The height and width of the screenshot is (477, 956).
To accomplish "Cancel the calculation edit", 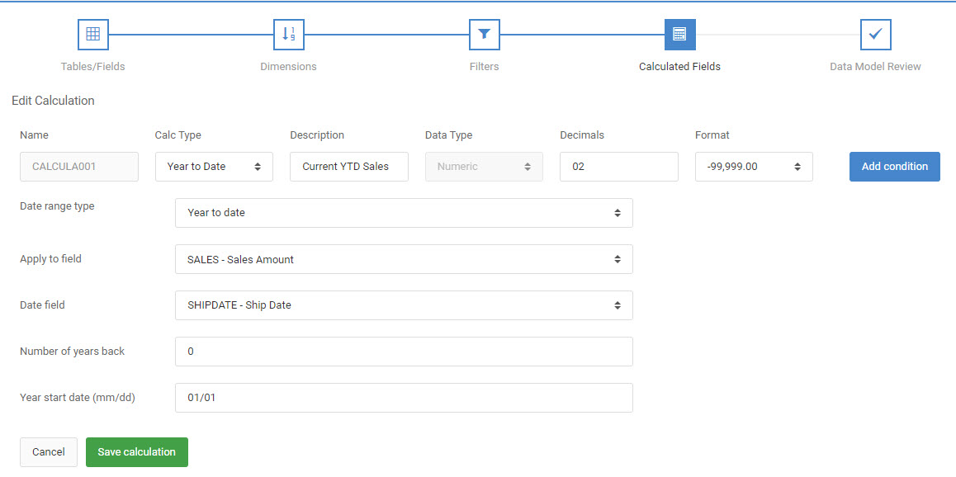I will coord(49,452).
